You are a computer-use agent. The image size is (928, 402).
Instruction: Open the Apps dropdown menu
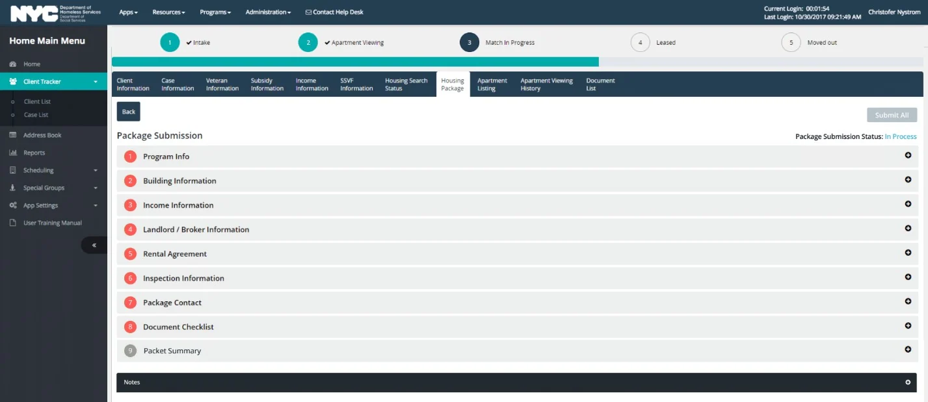128,12
